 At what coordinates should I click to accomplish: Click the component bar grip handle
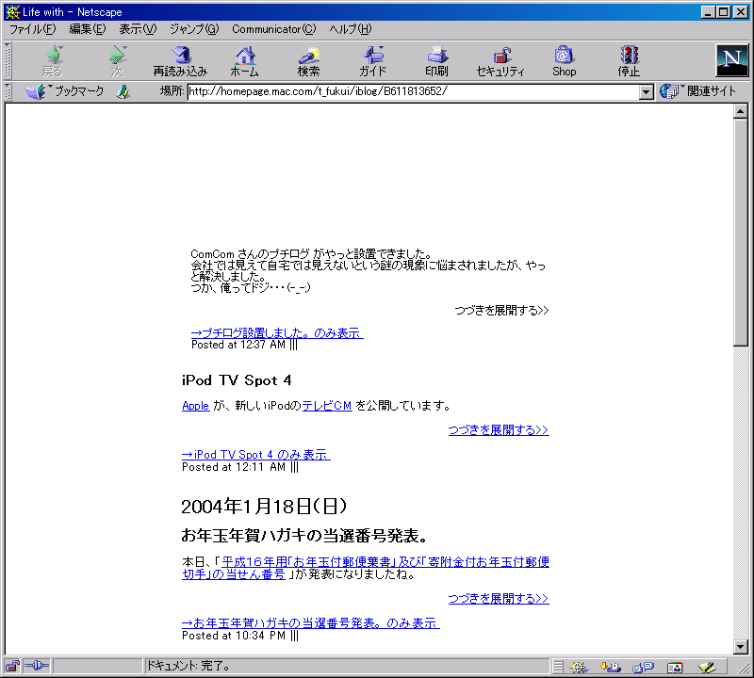click(x=557, y=667)
